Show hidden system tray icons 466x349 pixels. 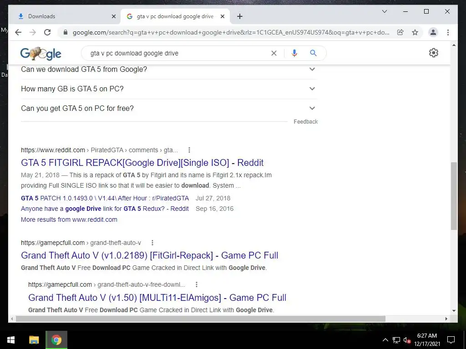coord(385,340)
